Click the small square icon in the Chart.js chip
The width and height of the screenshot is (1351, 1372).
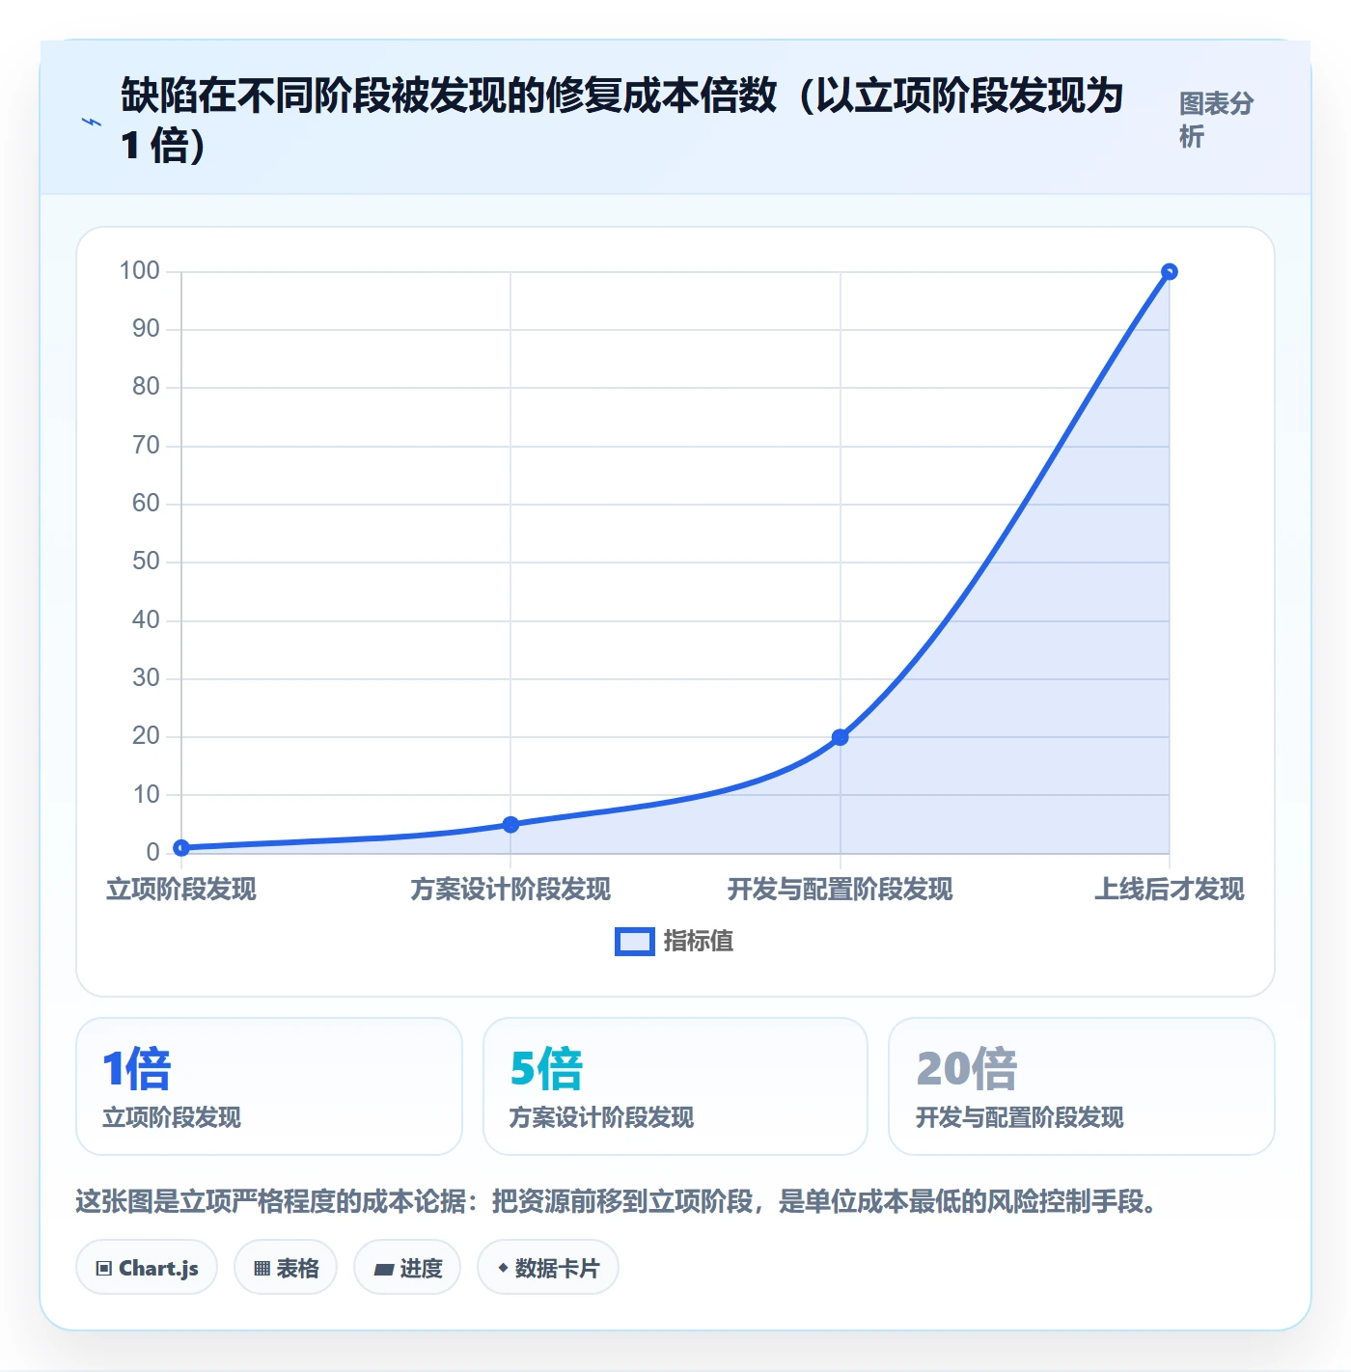(104, 1269)
